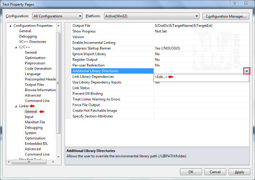The height and width of the screenshot is (180, 255).
Task: Collapse the Linker tree node
Action: [x=16, y=106]
